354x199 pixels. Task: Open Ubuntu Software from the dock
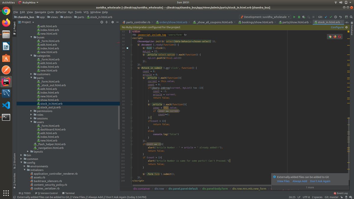[x=6, y=58]
